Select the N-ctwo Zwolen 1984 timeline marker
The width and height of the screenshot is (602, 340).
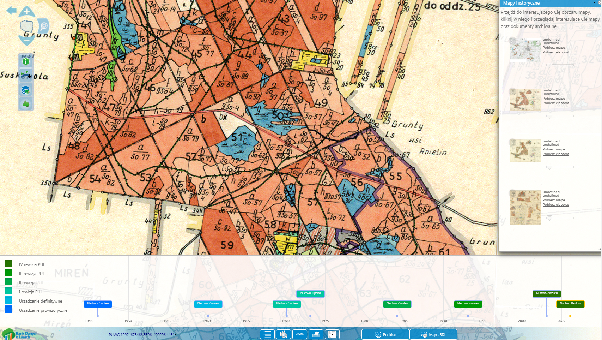(397, 304)
